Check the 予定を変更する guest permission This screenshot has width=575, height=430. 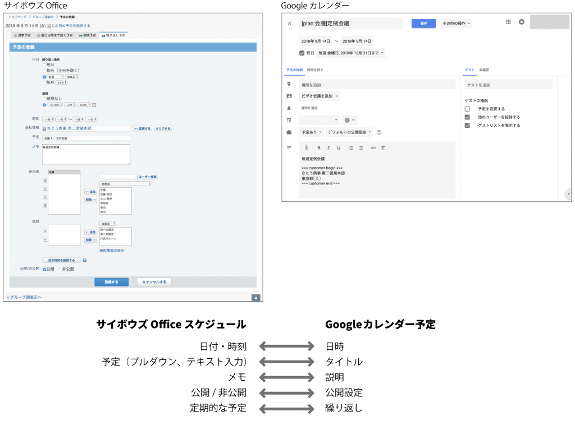pyautogui.click(x=467, y=109)
